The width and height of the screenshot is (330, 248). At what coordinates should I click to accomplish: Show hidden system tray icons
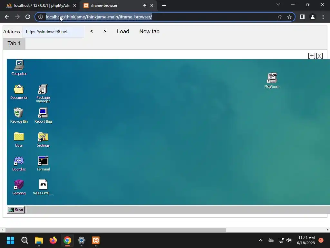coord(260,240)
